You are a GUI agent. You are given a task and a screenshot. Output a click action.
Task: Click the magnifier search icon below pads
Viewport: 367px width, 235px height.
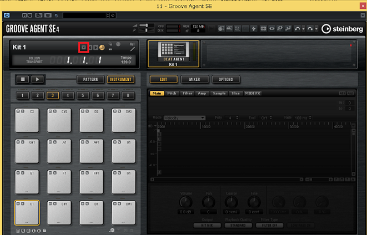tap(112, 231)
